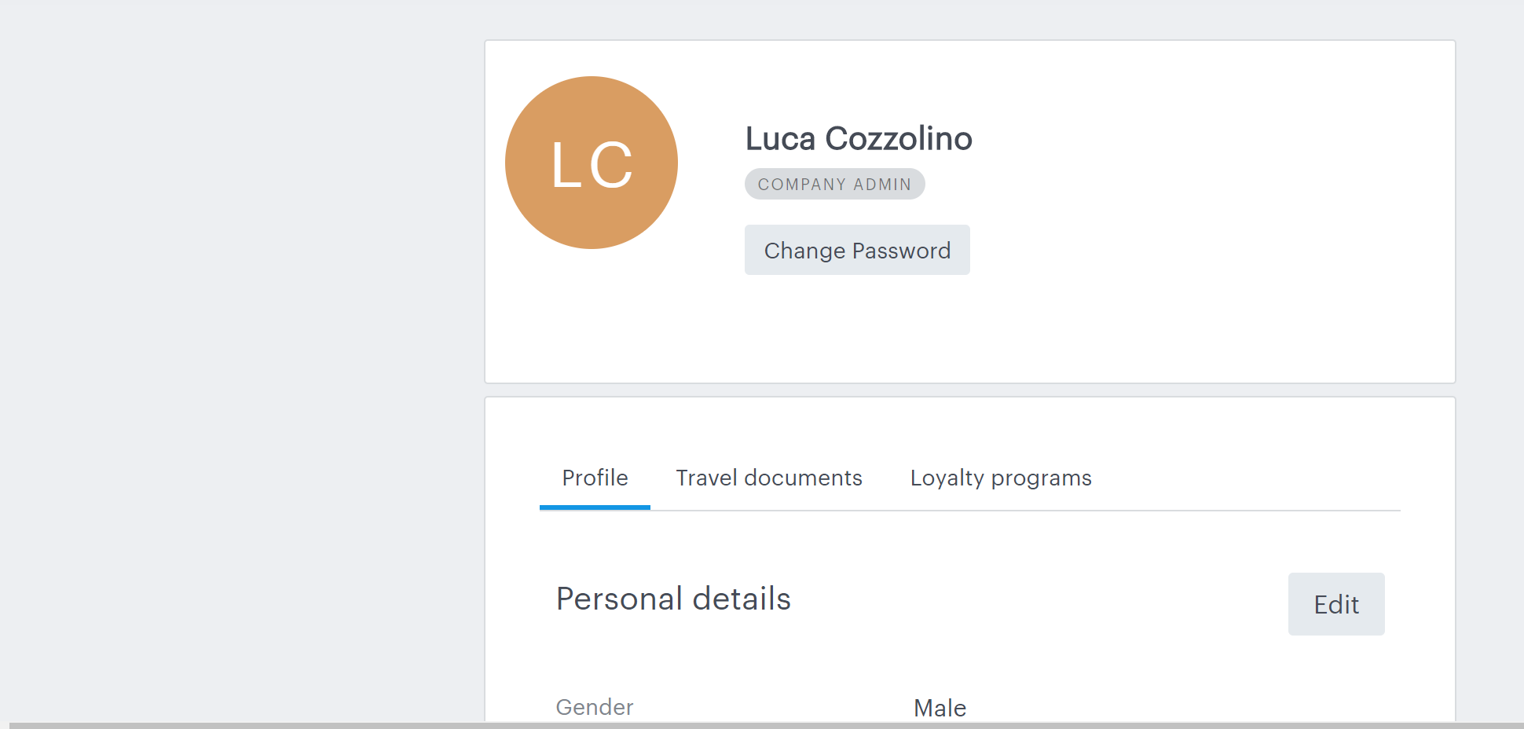Click the Personal details section heading

(x=673, y=599)
